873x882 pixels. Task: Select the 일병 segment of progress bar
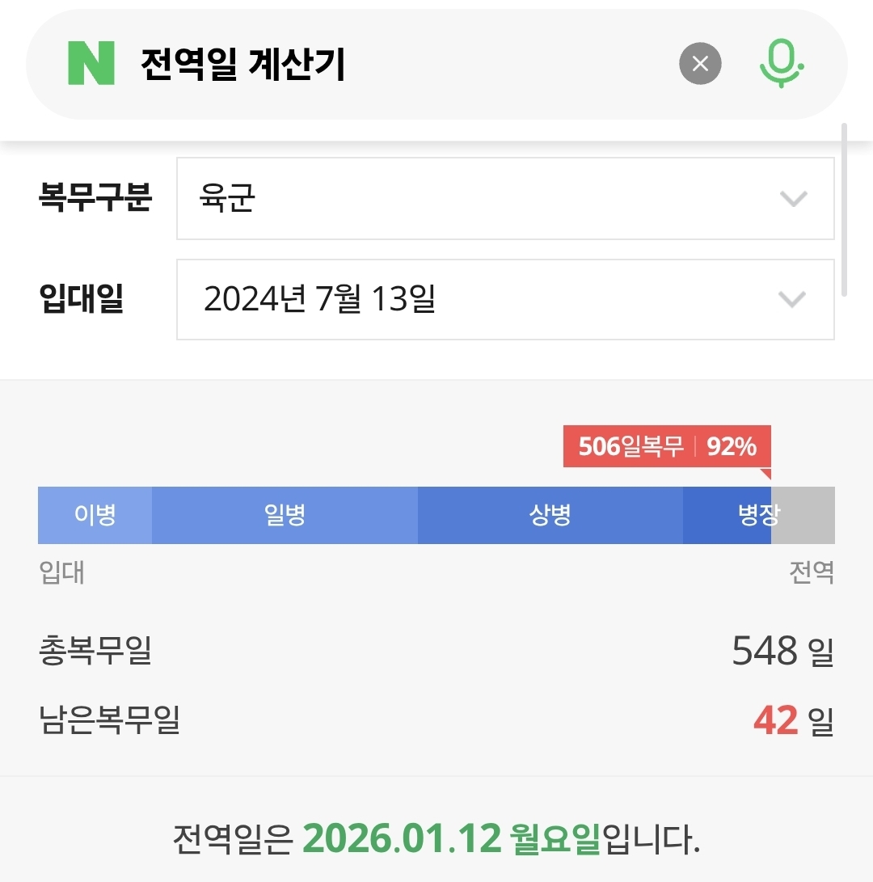pos(285,516)
